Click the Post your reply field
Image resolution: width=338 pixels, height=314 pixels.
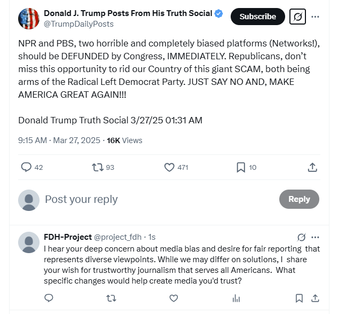point(155,199)
